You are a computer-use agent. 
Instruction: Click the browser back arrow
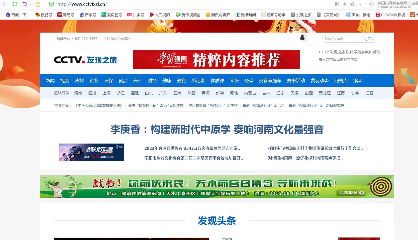click(5, 4)
